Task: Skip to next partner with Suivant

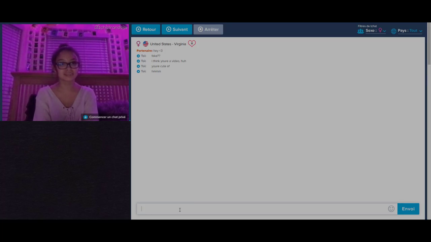Action: (x=177, y=29)
